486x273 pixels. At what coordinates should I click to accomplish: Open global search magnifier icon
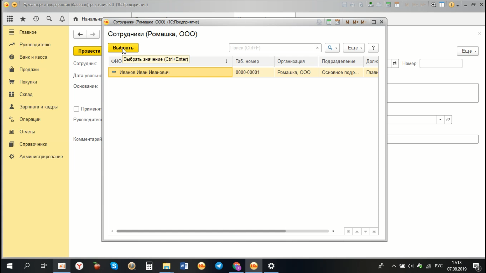(49, 19)
